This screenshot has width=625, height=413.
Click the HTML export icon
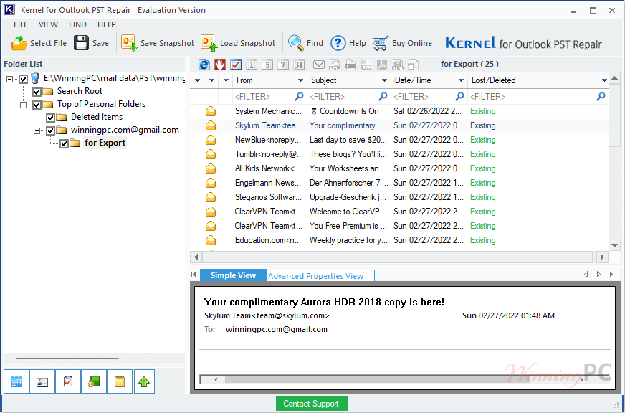tap(398, 65)
